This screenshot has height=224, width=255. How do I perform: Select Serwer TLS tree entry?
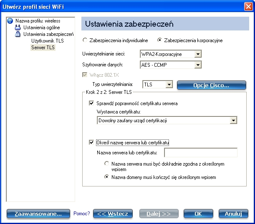[43, 48]
